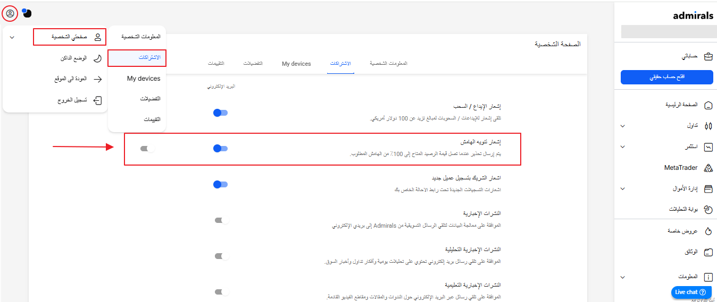The height and width of the screenshot is (302, 717).
Task: Click the home icon for الصفحة الرئيسية
Action: (708, 105)
